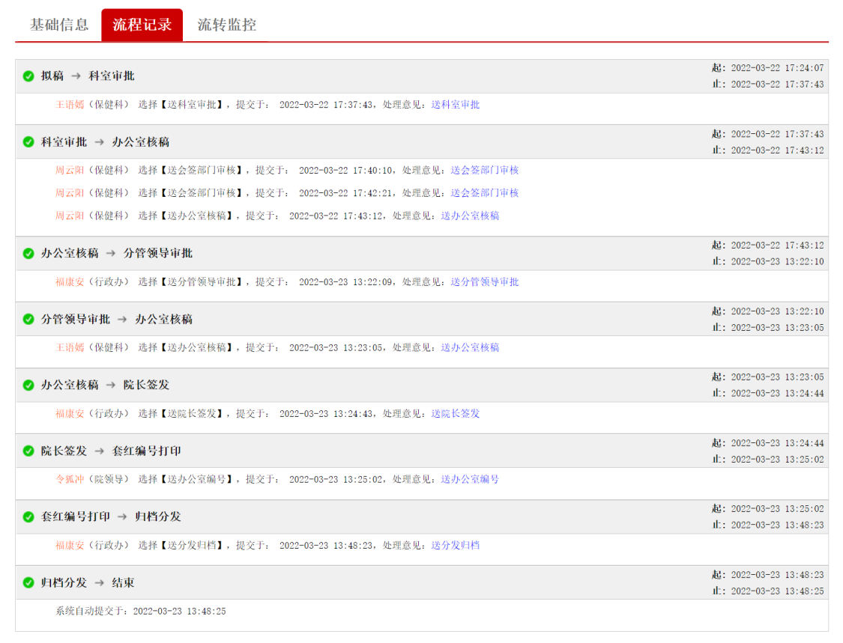The width and height of the screenshot is (843, 643).
Task: Click green check icon beside 办公室核稿 → 分管领导审批
Action: point(28,254)
